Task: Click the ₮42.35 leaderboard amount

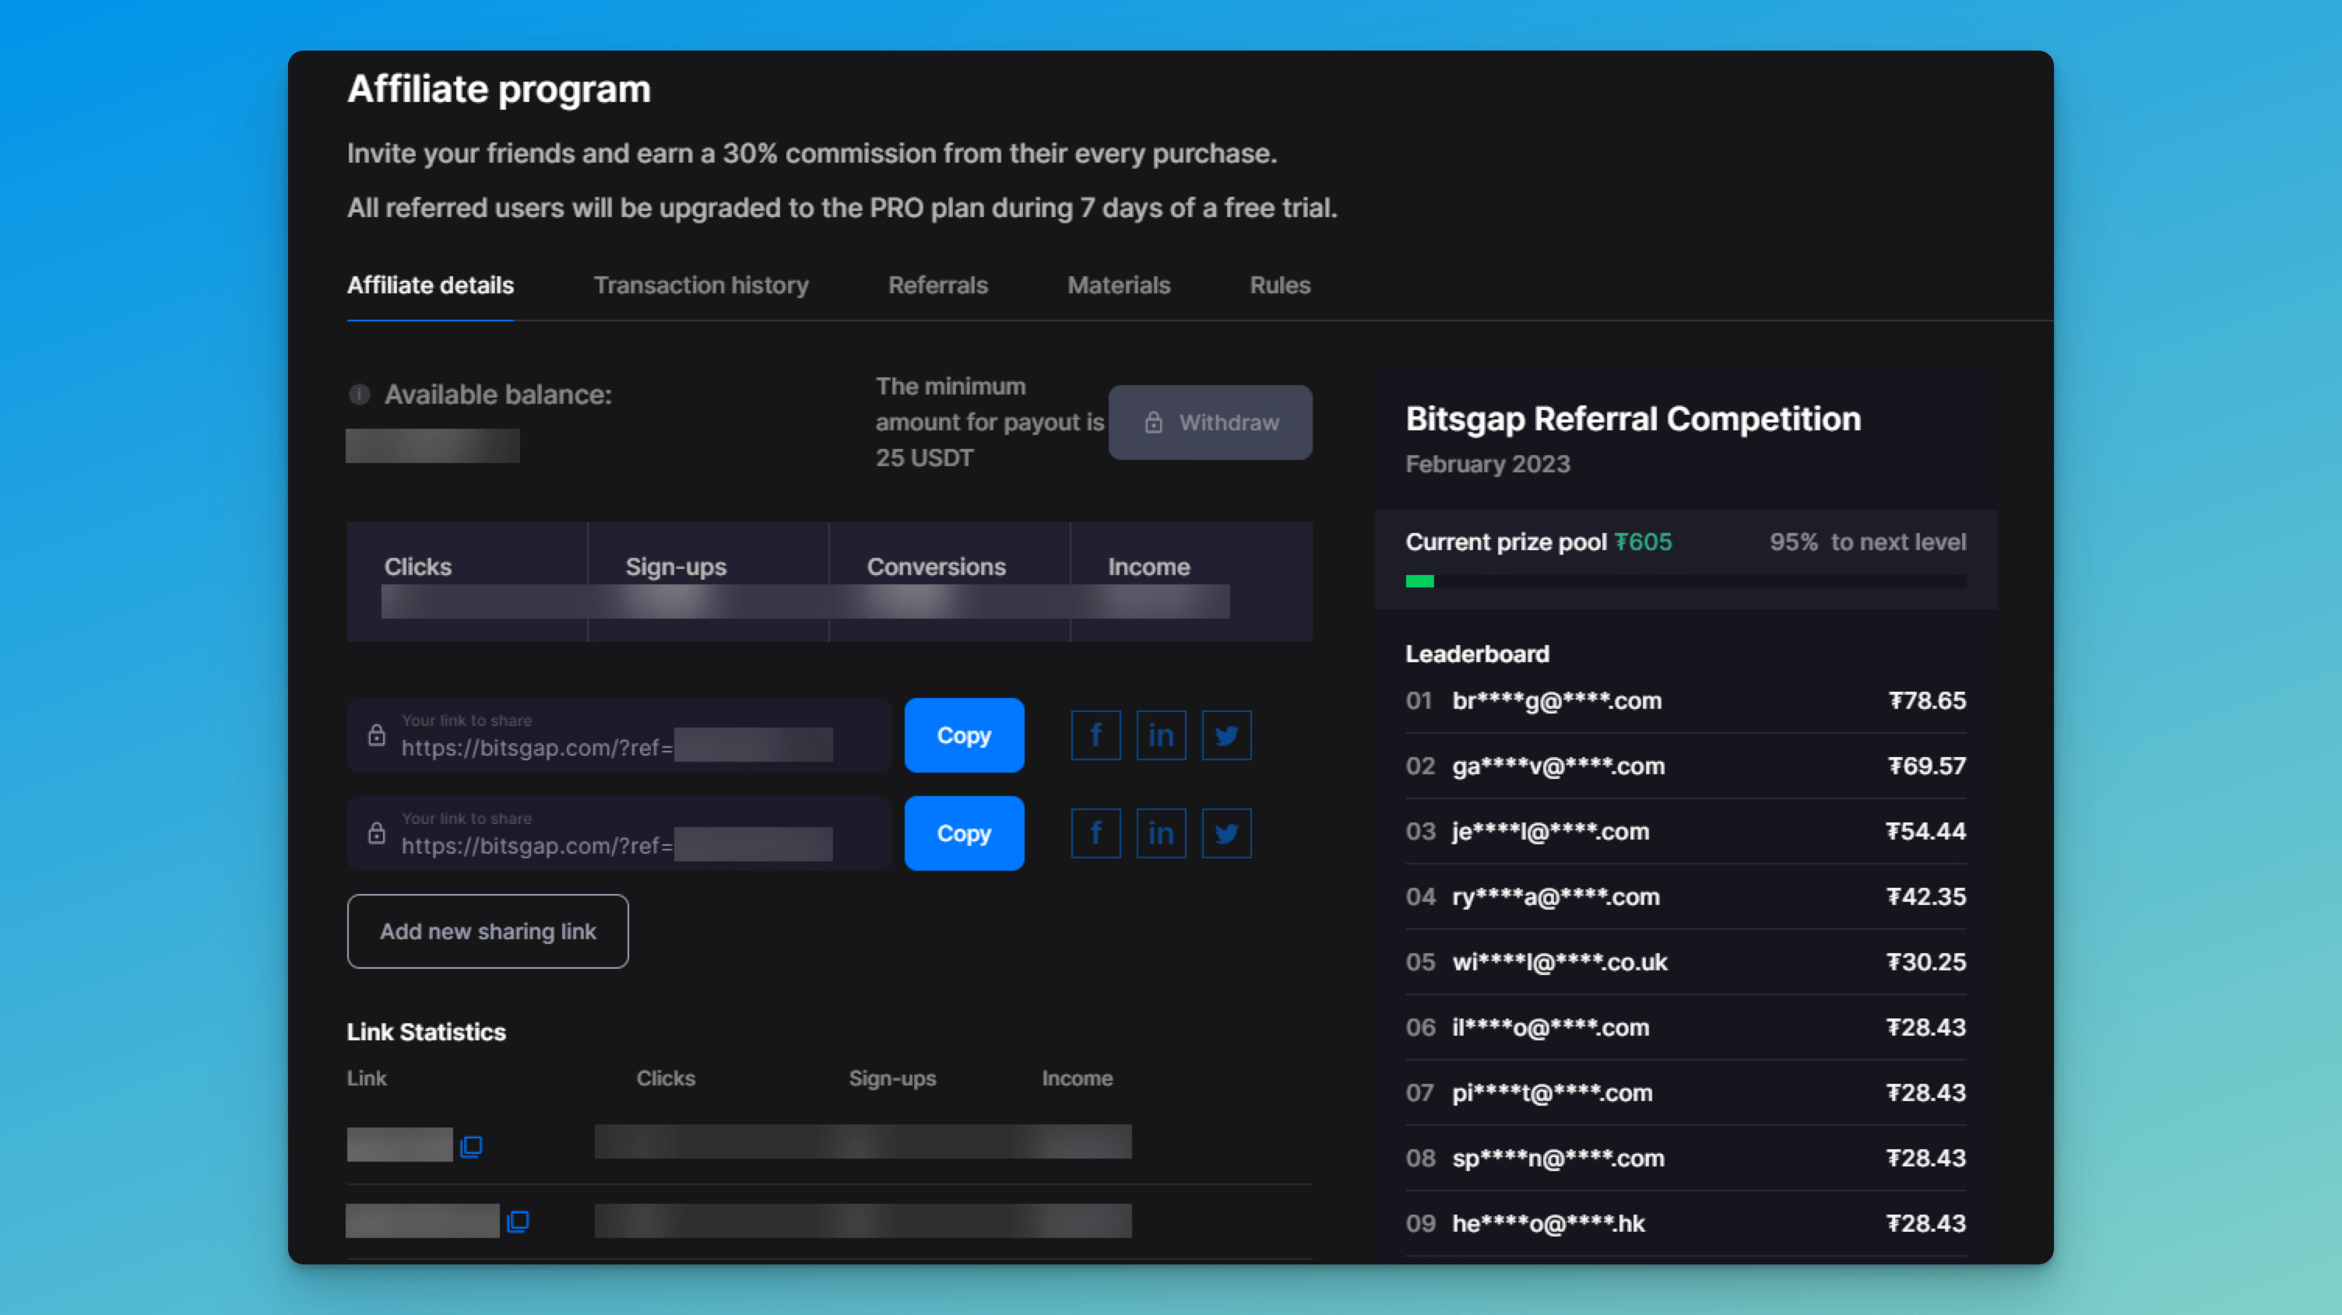Action: click(1926, 897)
